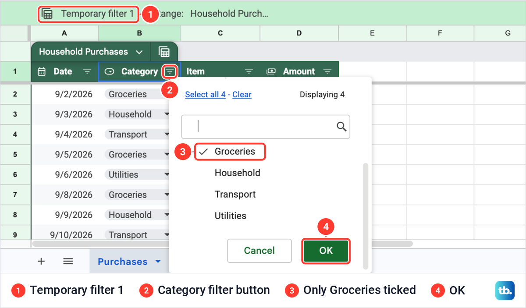Tick the Household filter value

237,173
